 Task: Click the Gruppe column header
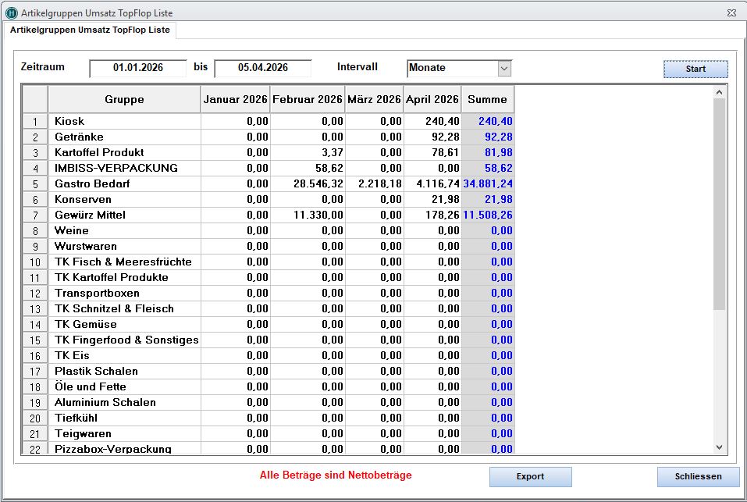point(124,99)
